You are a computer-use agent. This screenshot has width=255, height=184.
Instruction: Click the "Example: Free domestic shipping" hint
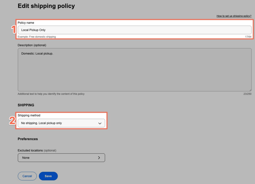[x=37, y=37]
